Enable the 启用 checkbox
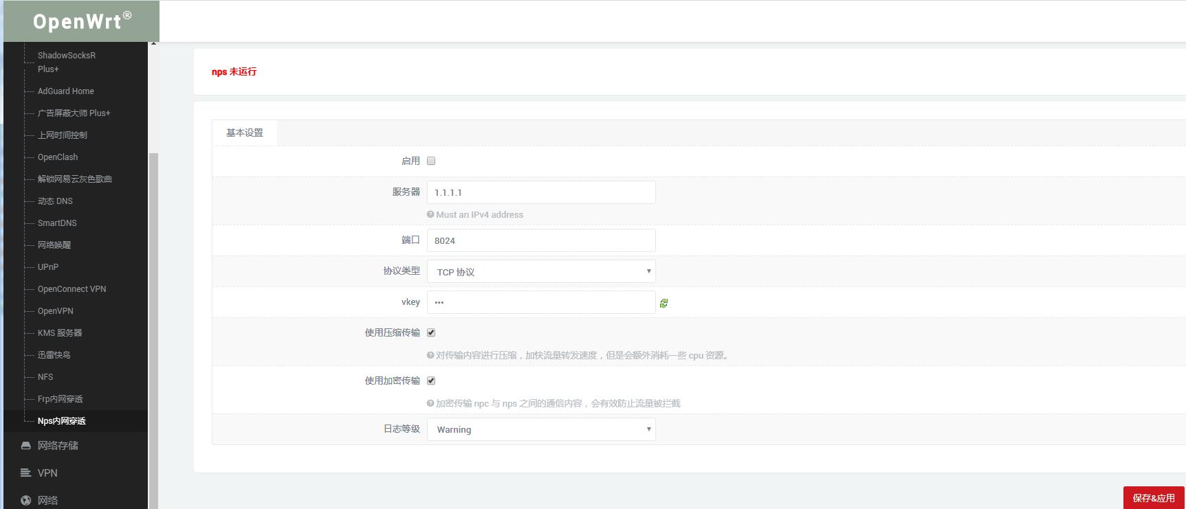The width and height of the screenshot is (1186, 509). tap(431, 161)
